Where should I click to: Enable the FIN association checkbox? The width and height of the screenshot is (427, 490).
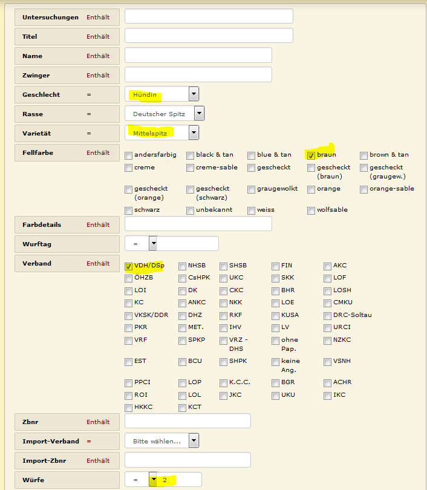[x=276, y=266]
